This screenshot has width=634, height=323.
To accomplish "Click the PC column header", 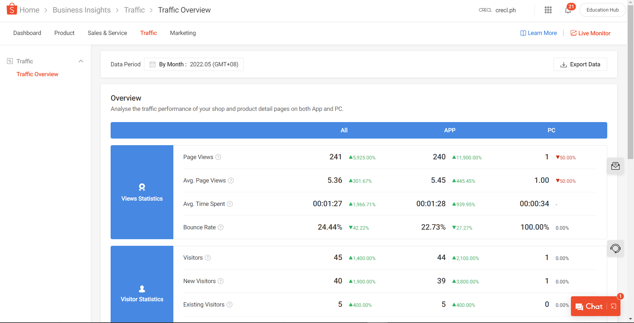I will 551,130.
